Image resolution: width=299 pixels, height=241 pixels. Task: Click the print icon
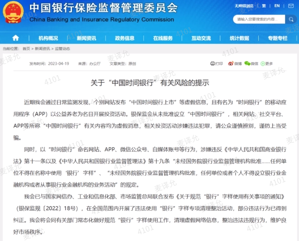213,64
